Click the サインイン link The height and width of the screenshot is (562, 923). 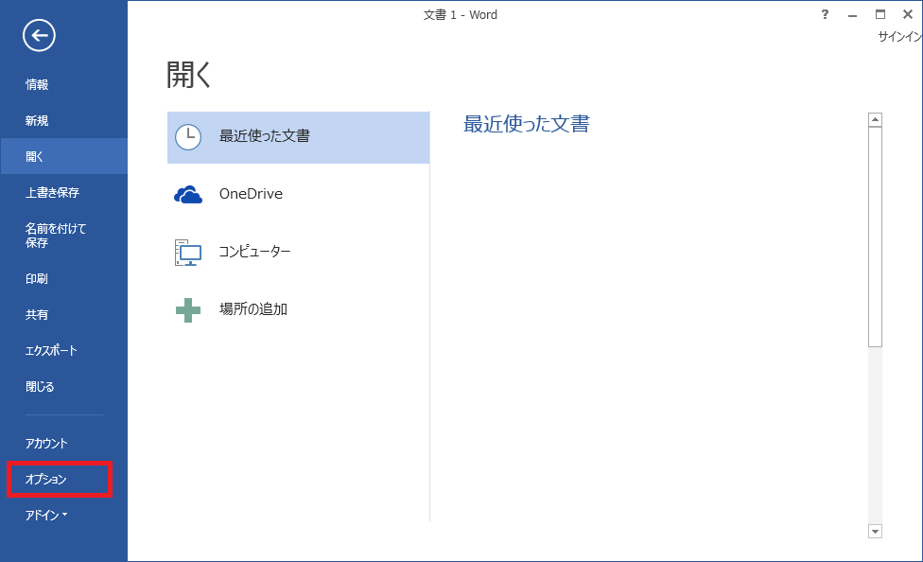[899, 37]
